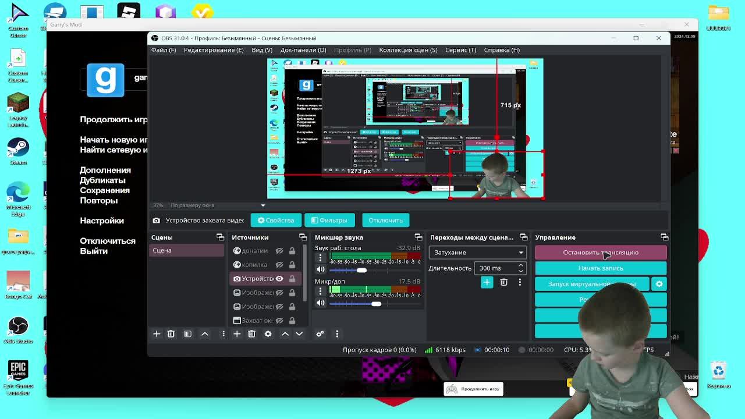Open source Свойства button
Viewport: 745px width, 419px height.
(x=276, y=221)
